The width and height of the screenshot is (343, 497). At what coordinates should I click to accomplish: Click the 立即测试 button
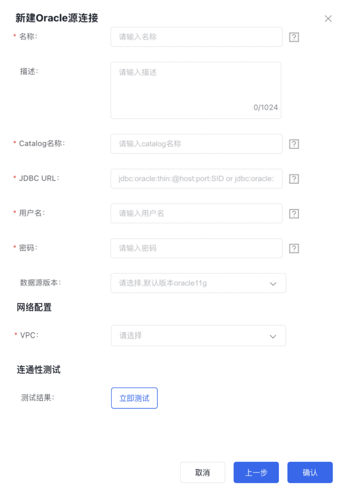point(134,398)
